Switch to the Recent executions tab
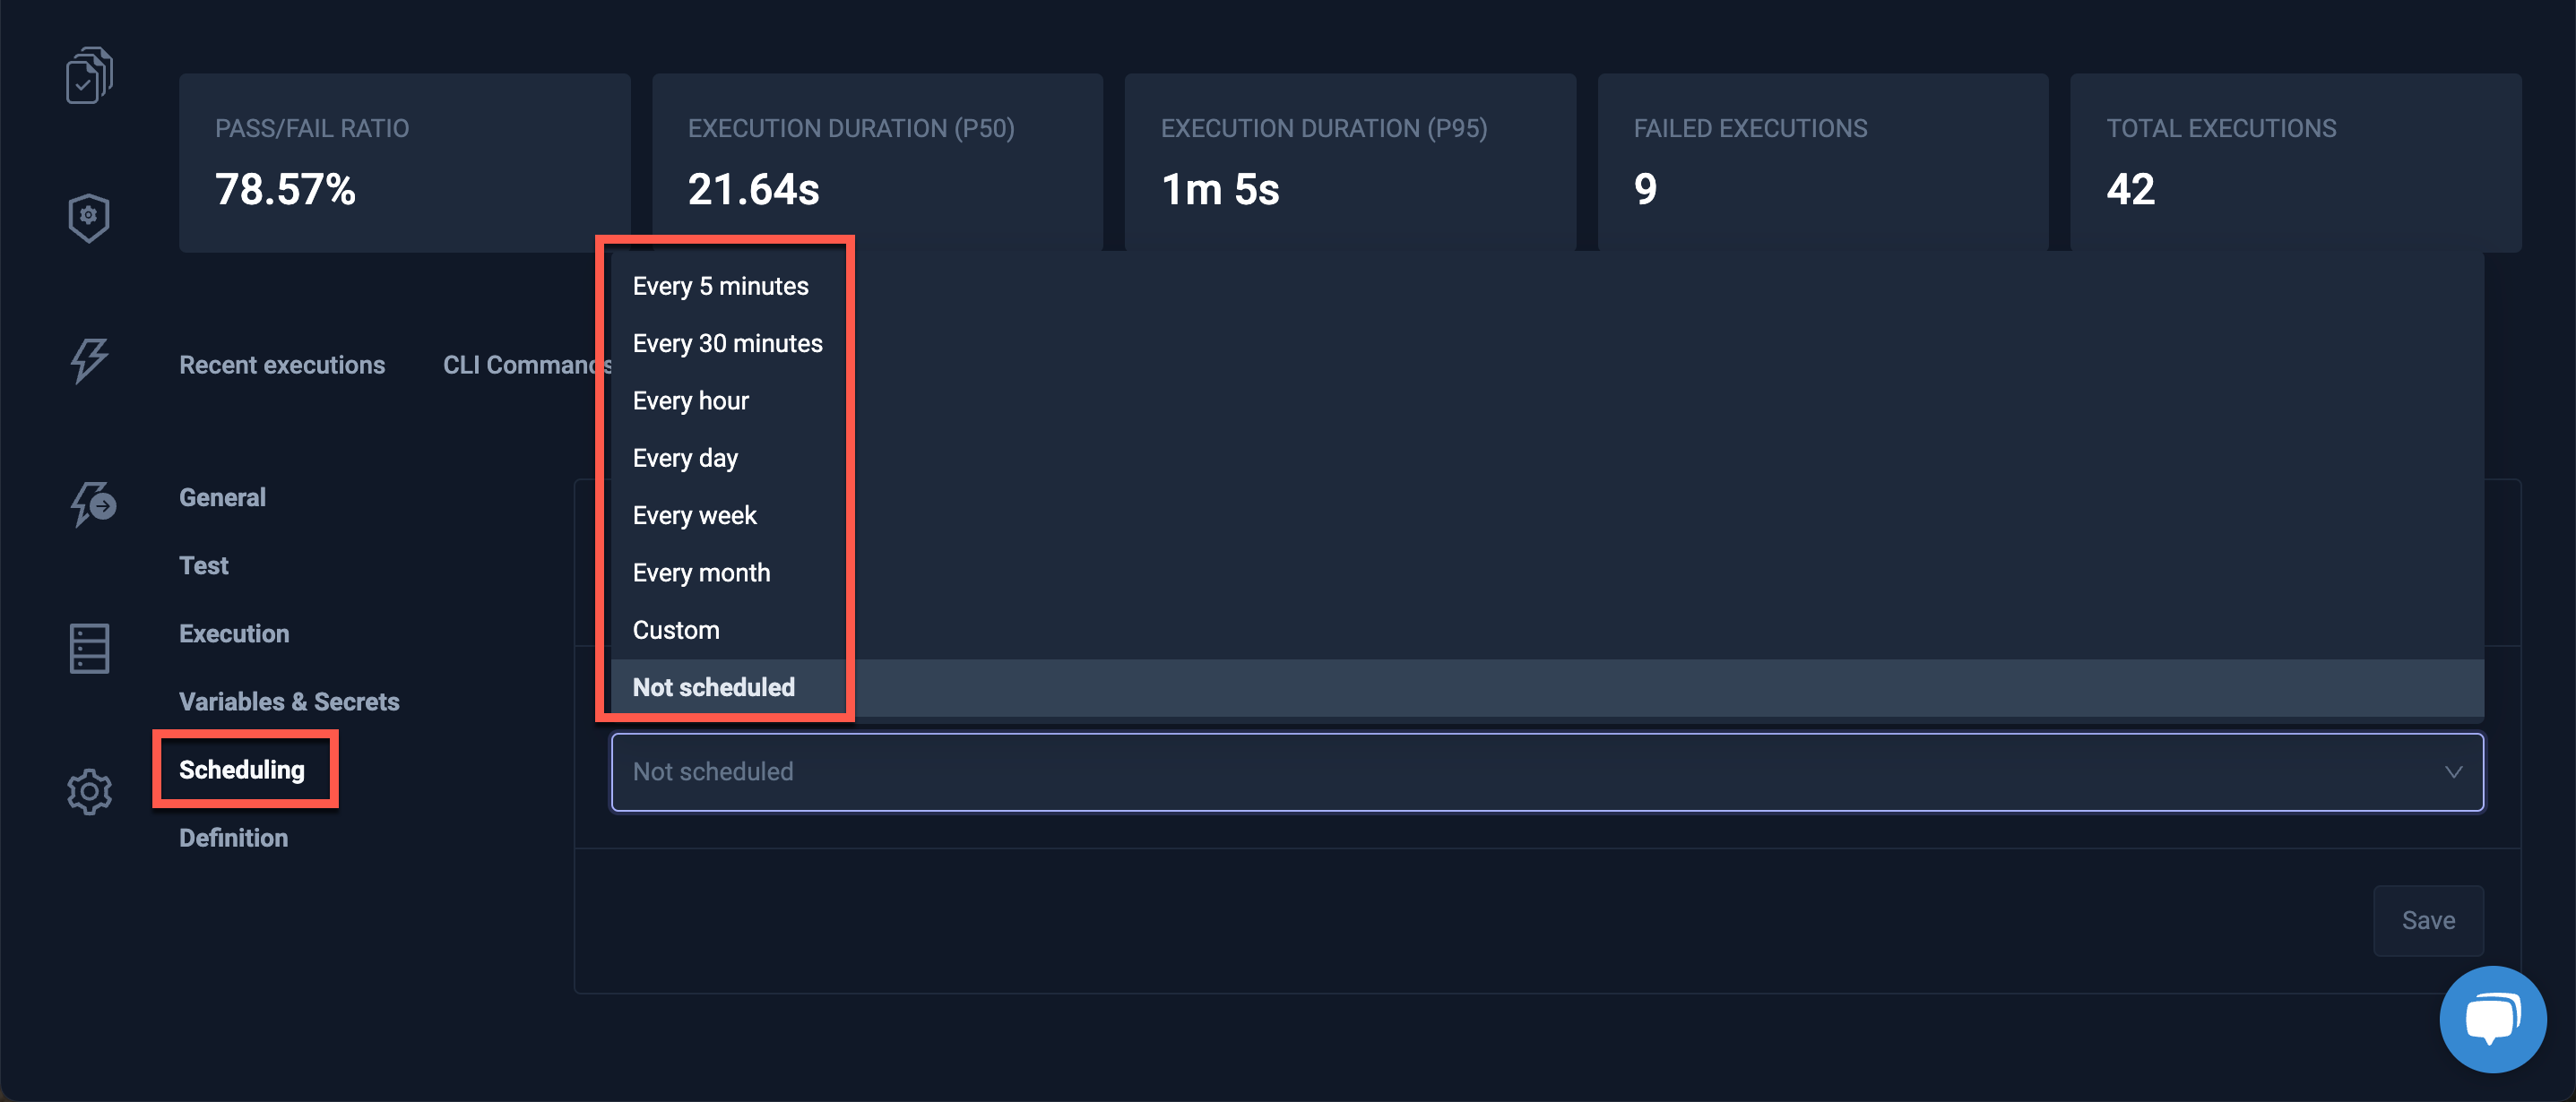 (x=283, y=364)
